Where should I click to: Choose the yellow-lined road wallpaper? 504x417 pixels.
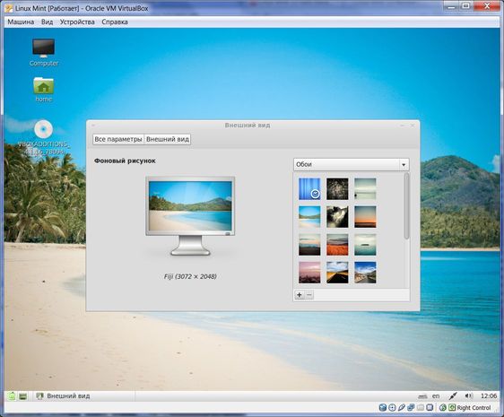click(x=337, y=273)
